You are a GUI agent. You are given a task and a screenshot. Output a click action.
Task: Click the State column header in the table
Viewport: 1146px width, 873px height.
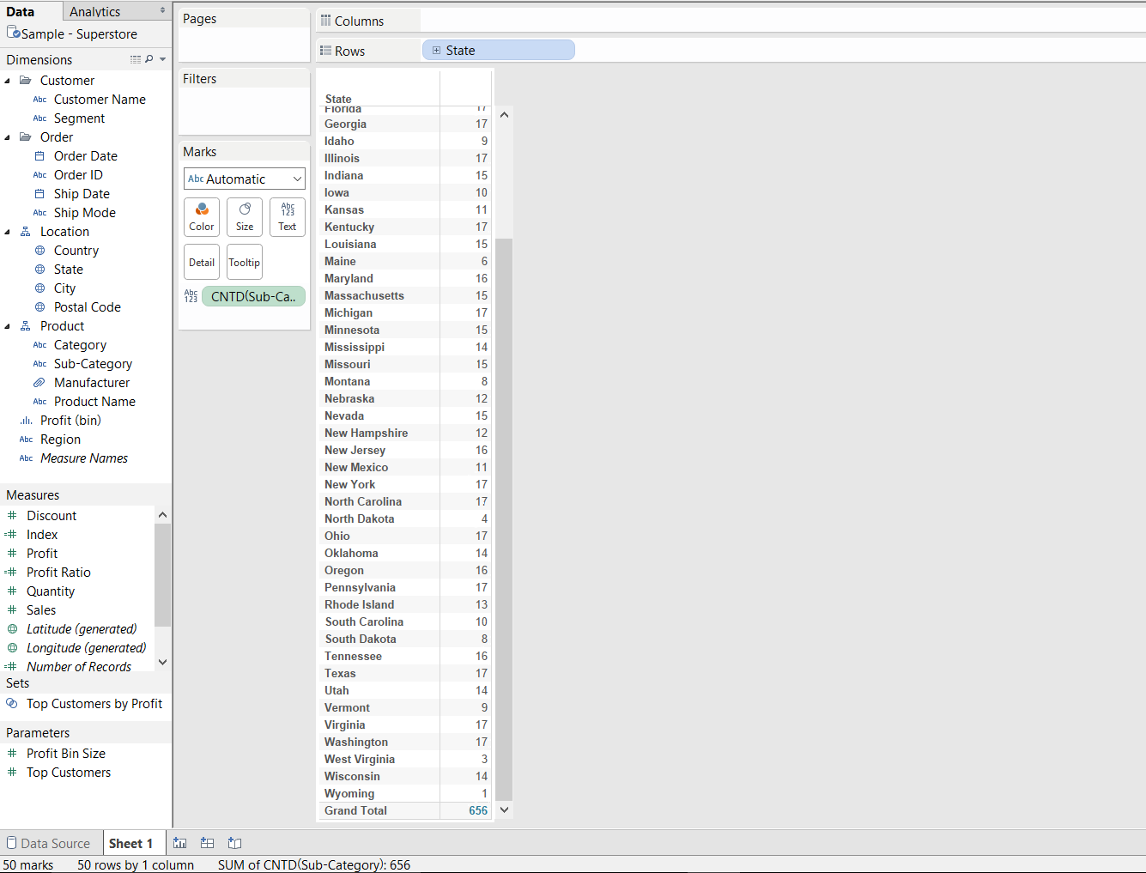coord(338,99)
